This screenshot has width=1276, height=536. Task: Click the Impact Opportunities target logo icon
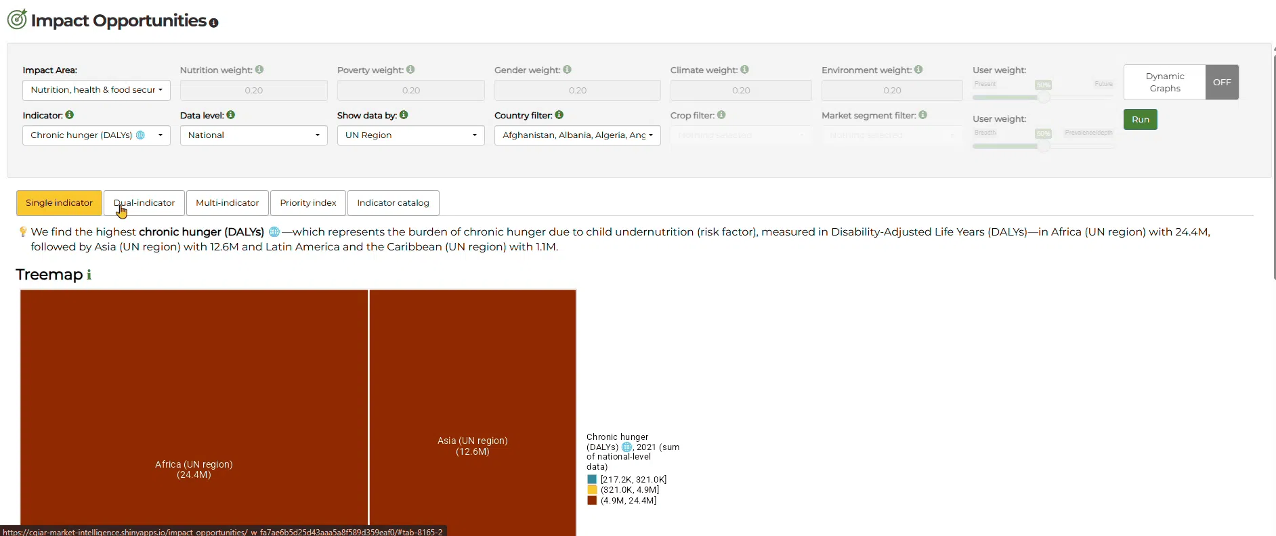tap(17, 19)
